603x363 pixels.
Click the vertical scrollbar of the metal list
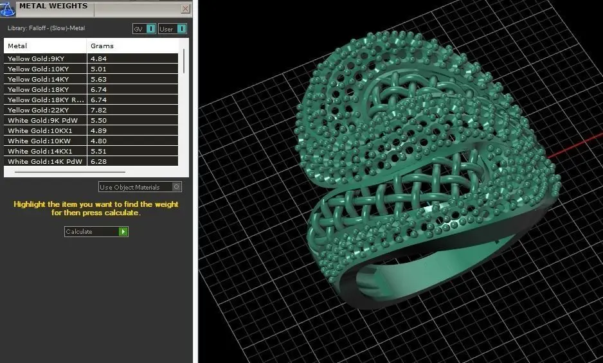click(184, 61)
